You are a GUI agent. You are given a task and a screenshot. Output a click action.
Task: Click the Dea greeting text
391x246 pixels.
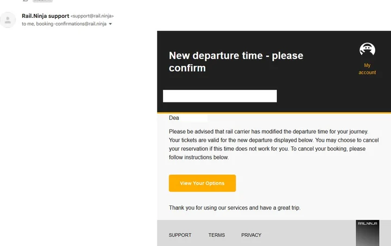point(174,118)
